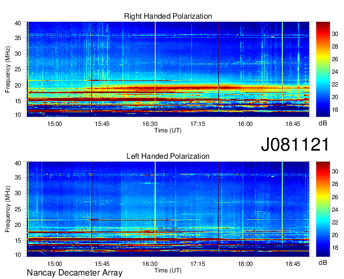Click the 20 MHz tick on bottom plot
The height and width of the screenshot is (279, 344).
point(18,225)
